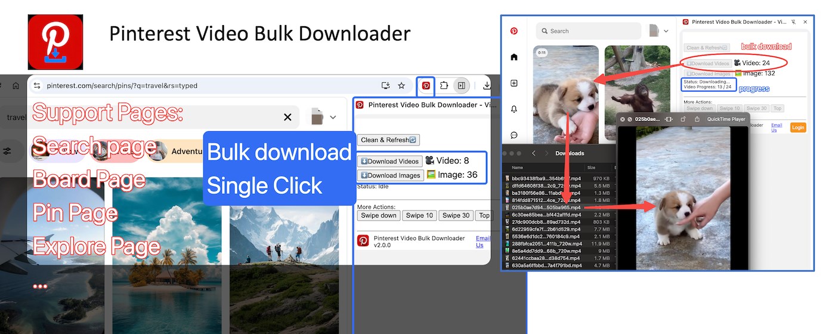Click greyed Swipe down in downloading panel
835x334 pixels.
(700, 109)
